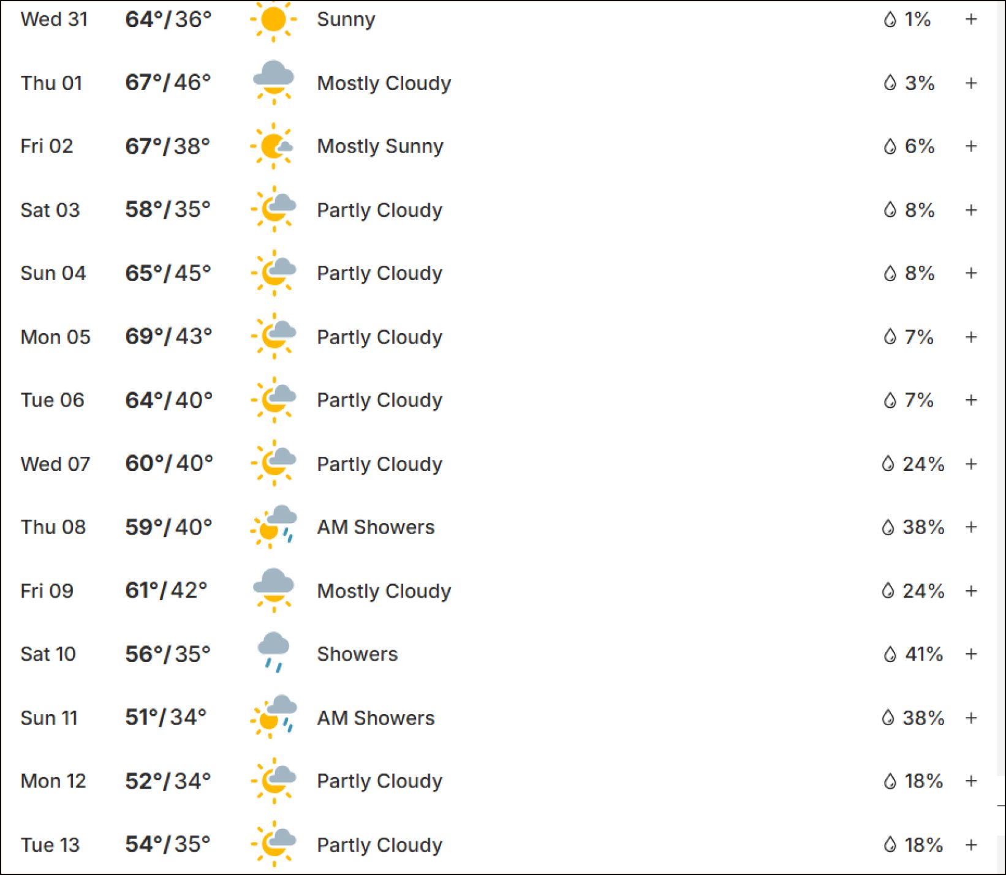Expand Sat 03 details with plus sign
This screenshot has width=1006, height=875.
[x=971, y=210]
